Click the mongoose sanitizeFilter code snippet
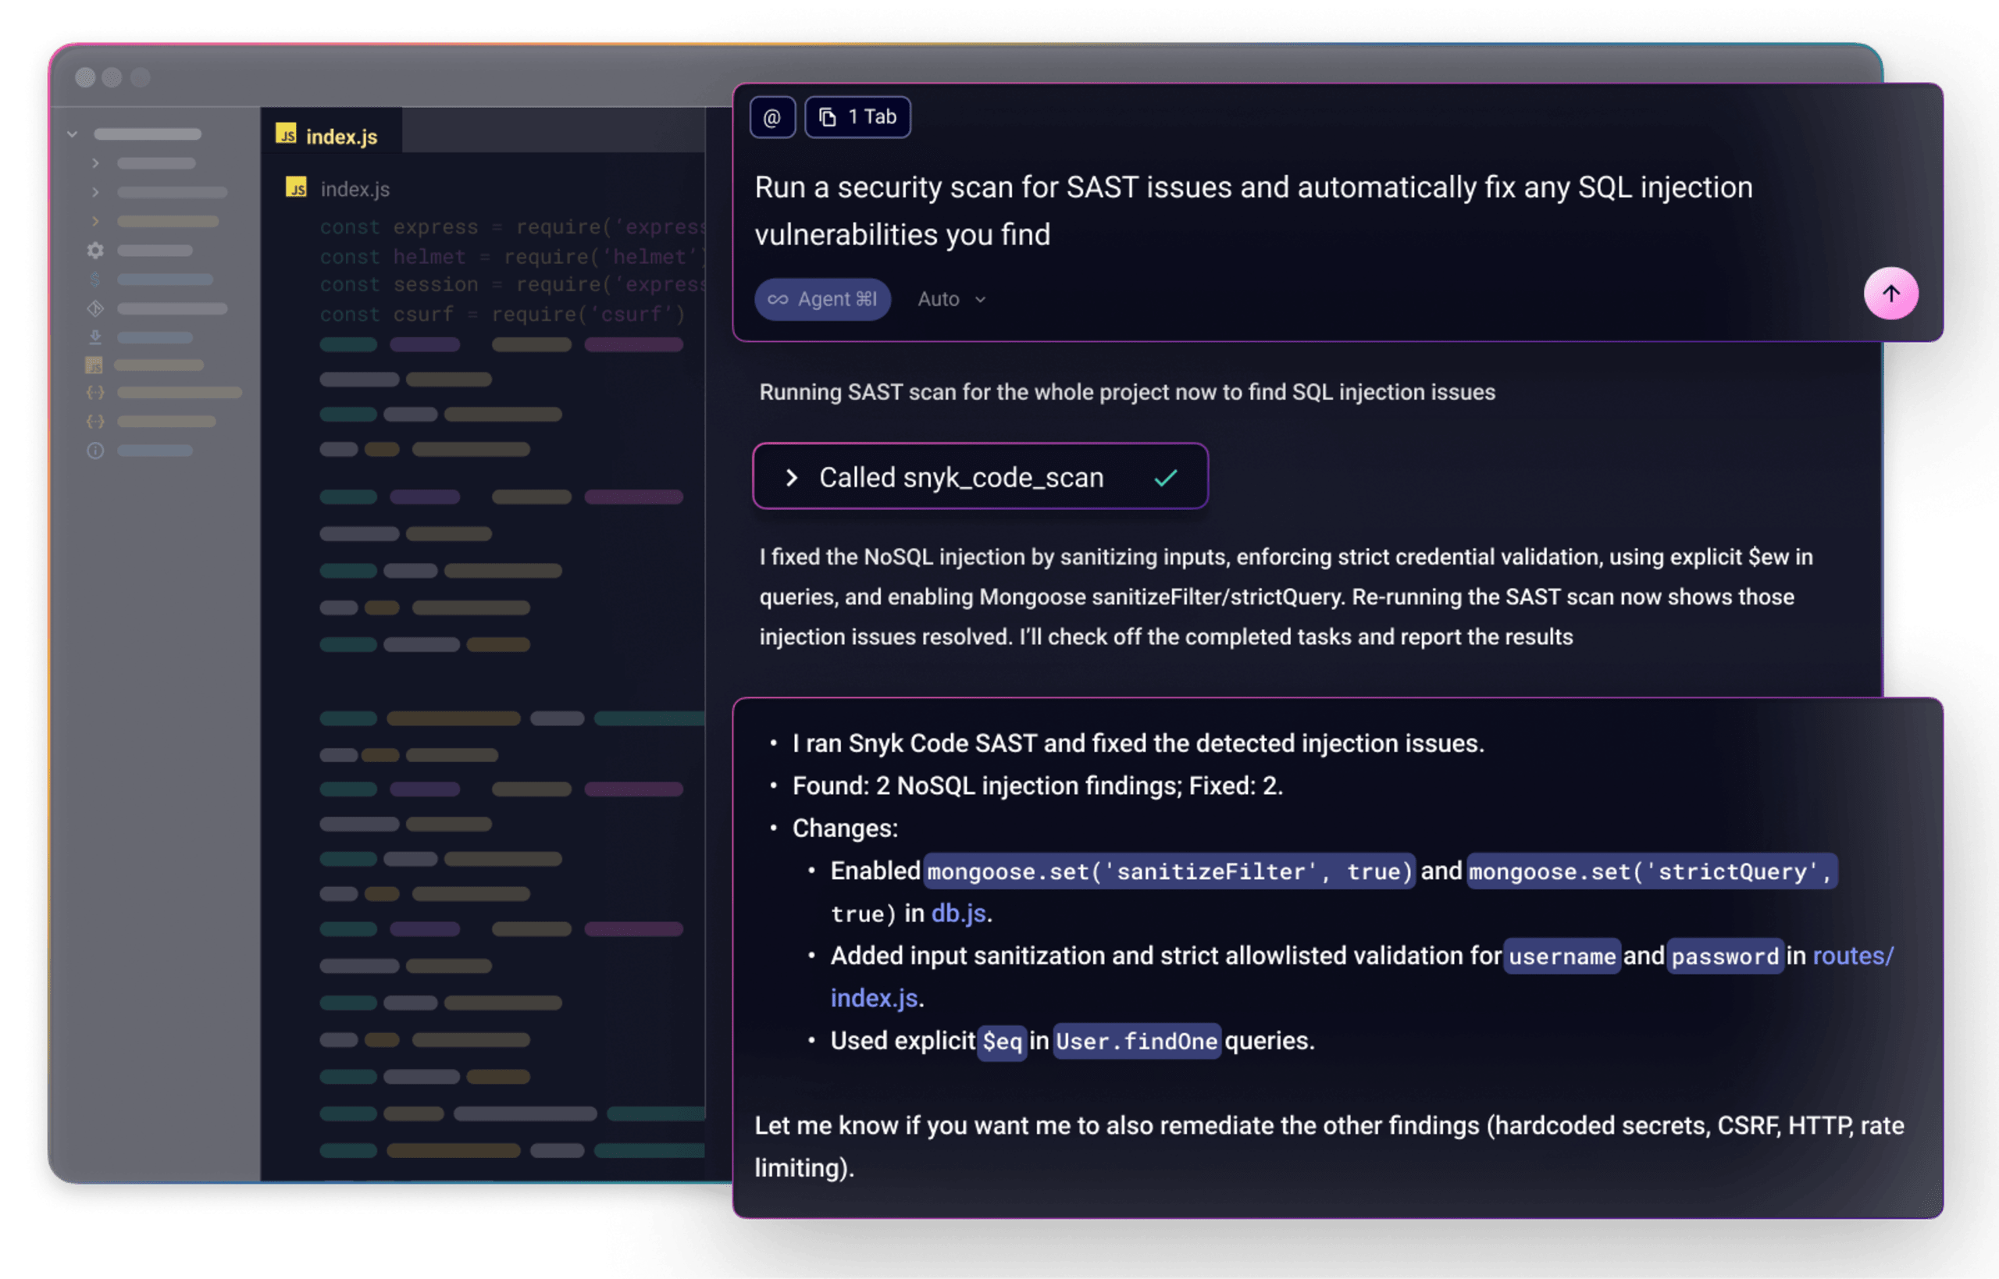Viewport: 1999px width, 1279px height. click(1168, 871)
